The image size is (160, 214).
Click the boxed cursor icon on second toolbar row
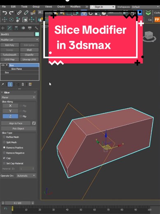(x=25, y=20)
